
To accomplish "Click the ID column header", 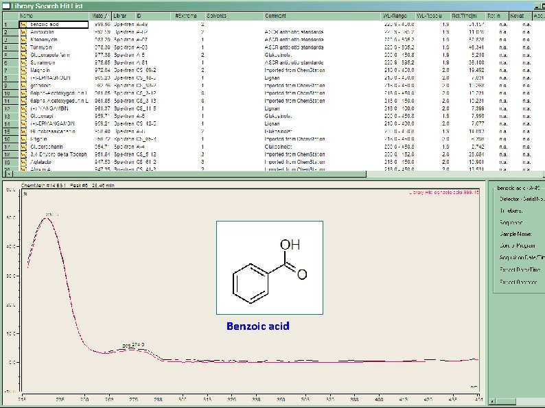I will (x=154, y=16).
